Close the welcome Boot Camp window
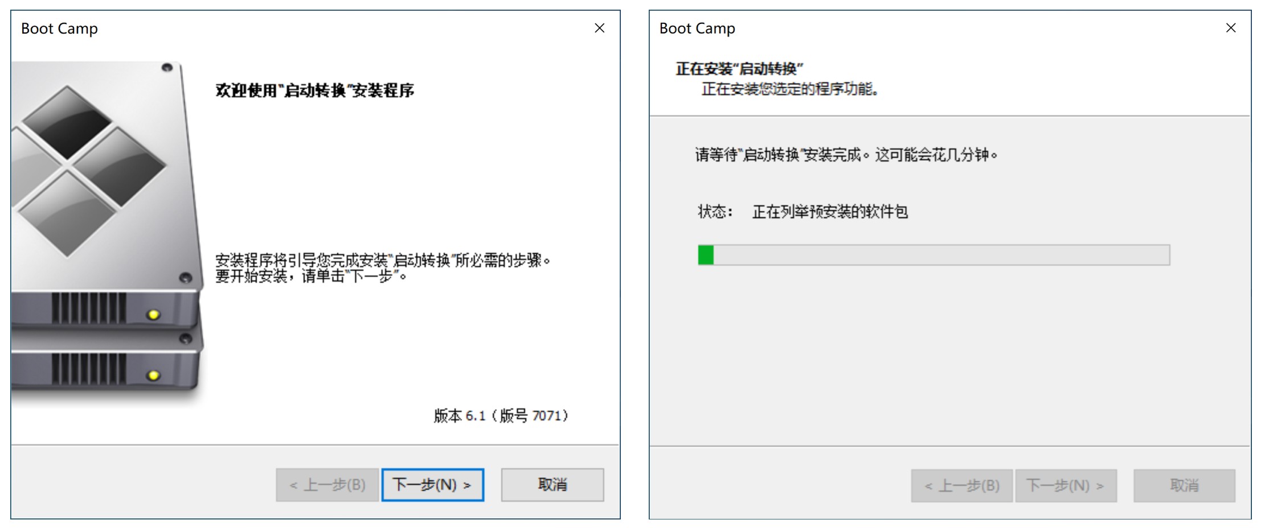 click(x=600, y=28)
